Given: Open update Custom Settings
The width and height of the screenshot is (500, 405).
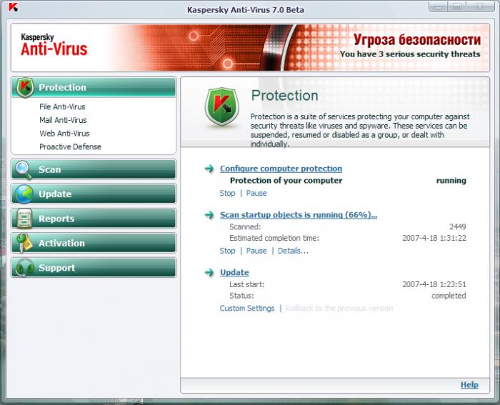Looking at the screenshot, I should (247, 309).
